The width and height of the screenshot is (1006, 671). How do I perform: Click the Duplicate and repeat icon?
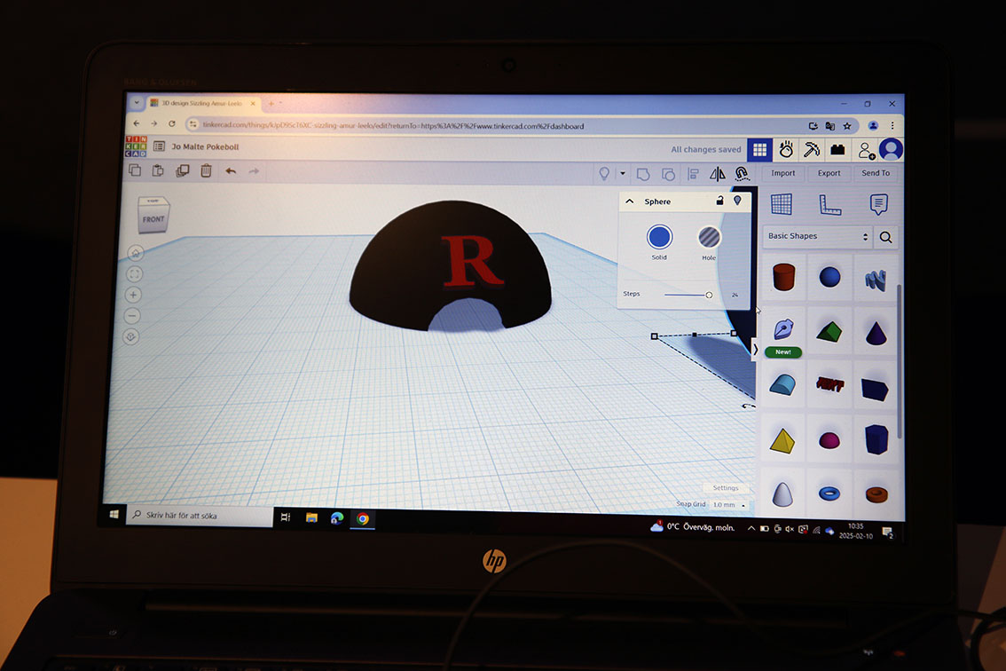(182, 170)
